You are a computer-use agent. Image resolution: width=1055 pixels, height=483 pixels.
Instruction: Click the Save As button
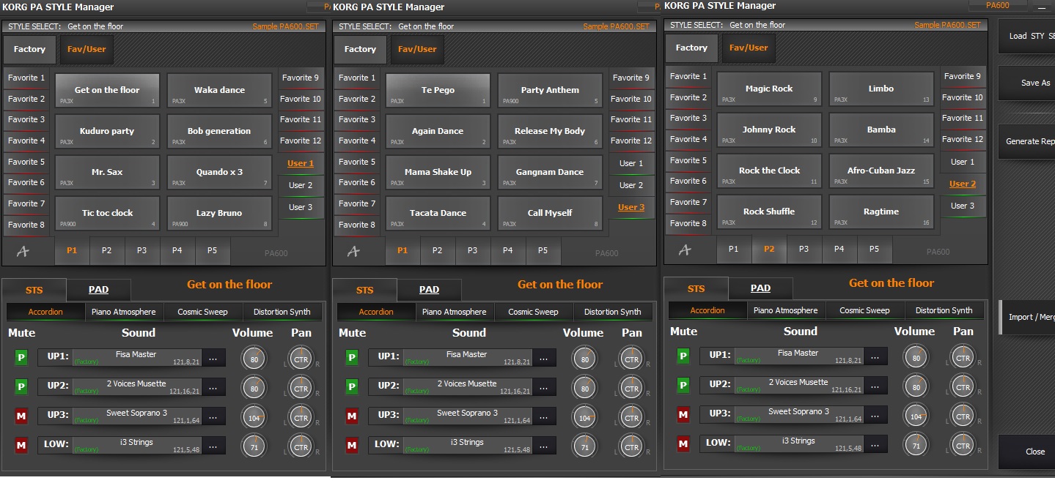click(x=1027, y=83)
